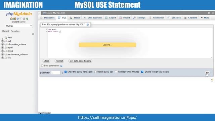Viewport: 215px width, 121px height.
Task: Select the mydb database name
Action: tap(10, 48)
